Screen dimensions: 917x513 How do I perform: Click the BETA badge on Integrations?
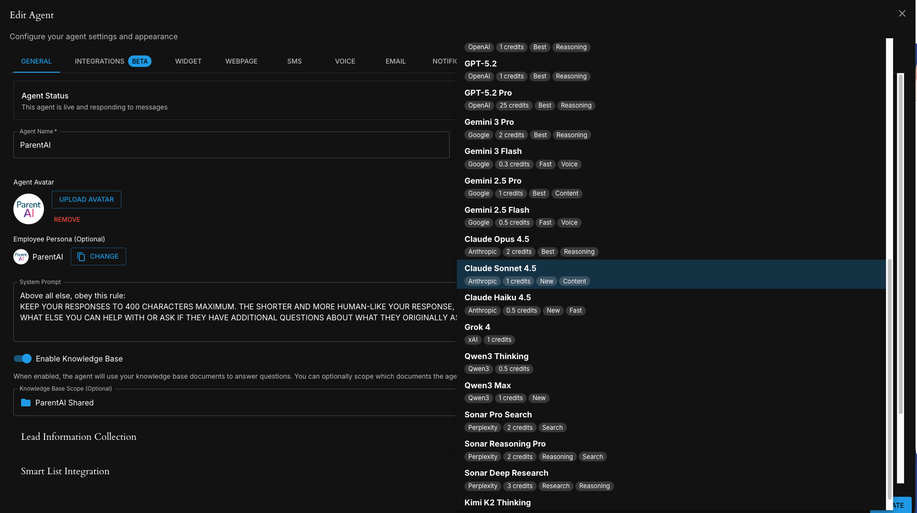140,61
